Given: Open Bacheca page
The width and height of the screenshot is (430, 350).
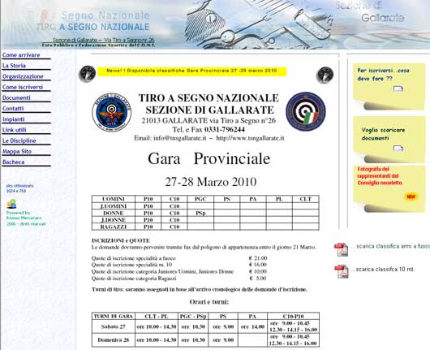Looking at the screenshot, I should click(x=14, y=162).
